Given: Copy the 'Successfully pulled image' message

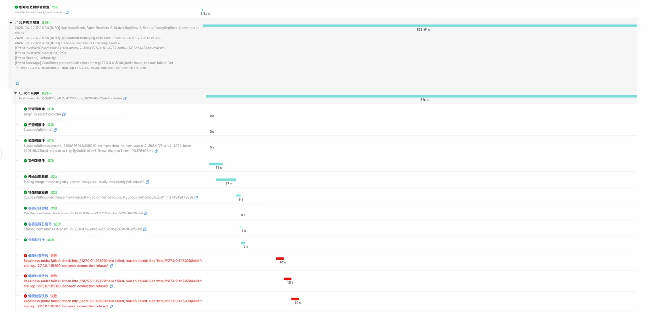Looking at the screenshot, I should [196, 198].
